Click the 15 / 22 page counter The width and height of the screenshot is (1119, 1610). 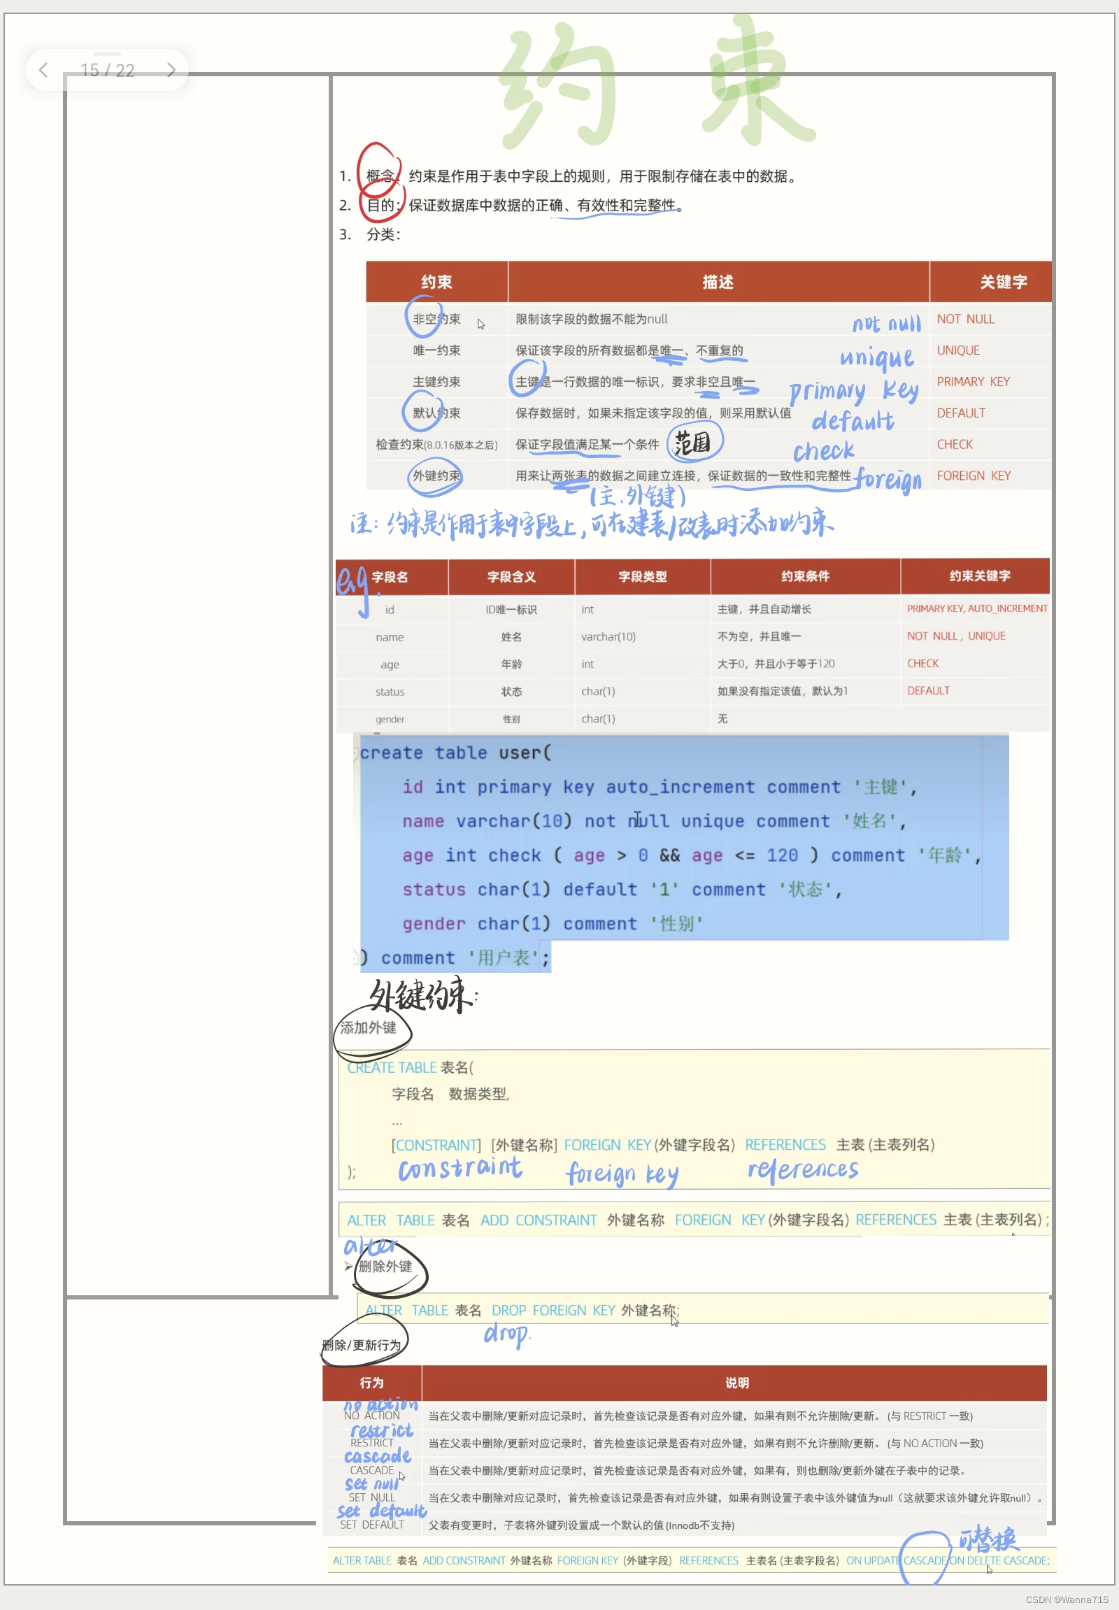coord(107,70)
